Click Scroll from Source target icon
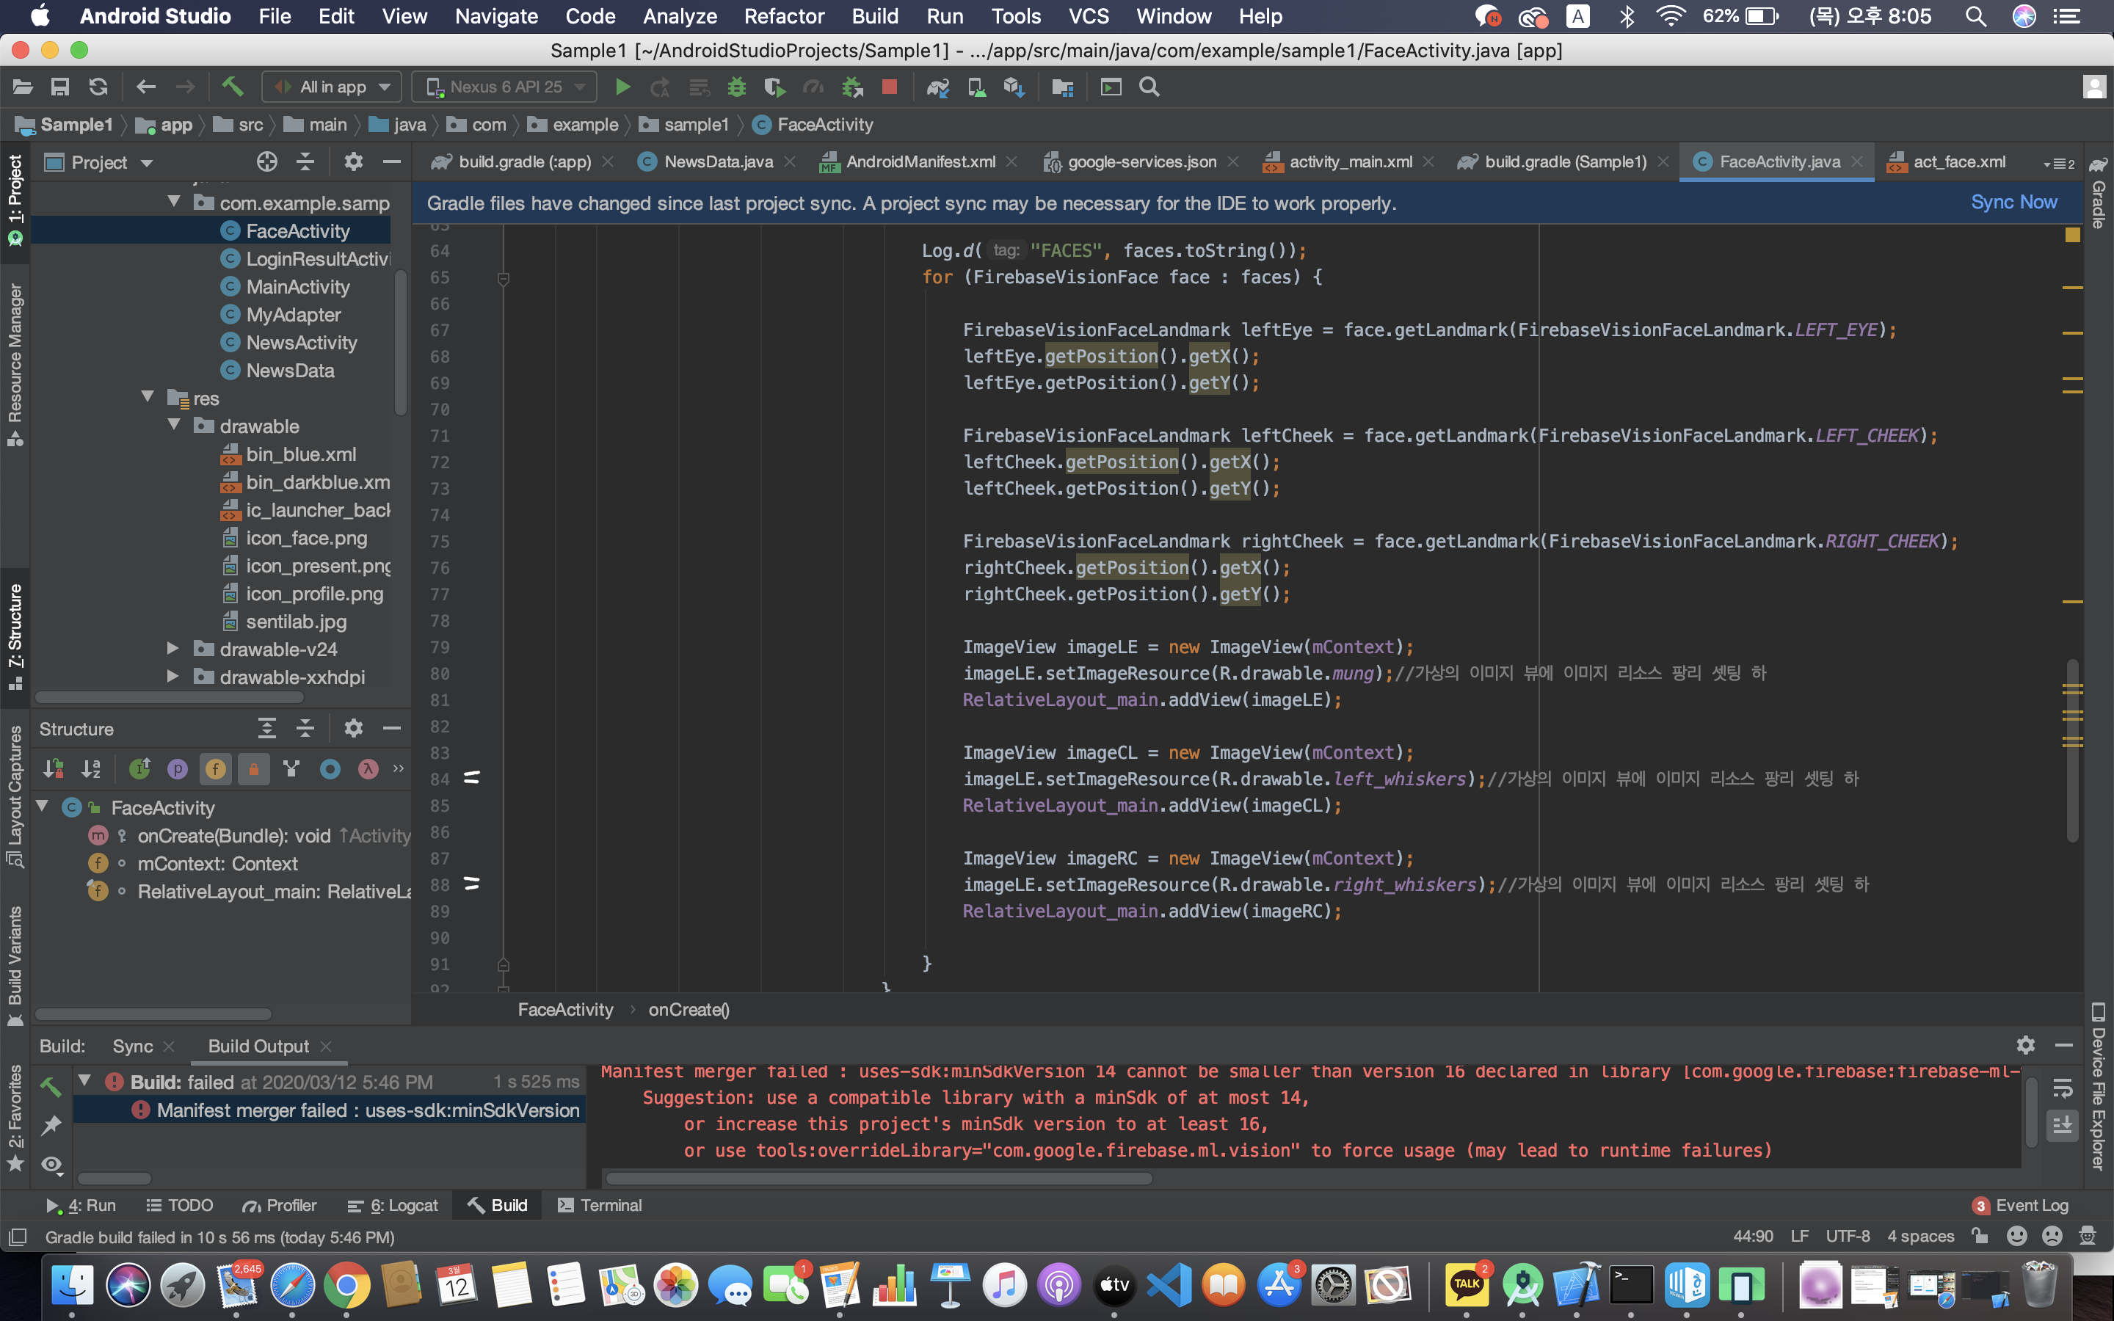 click(266, 161)
